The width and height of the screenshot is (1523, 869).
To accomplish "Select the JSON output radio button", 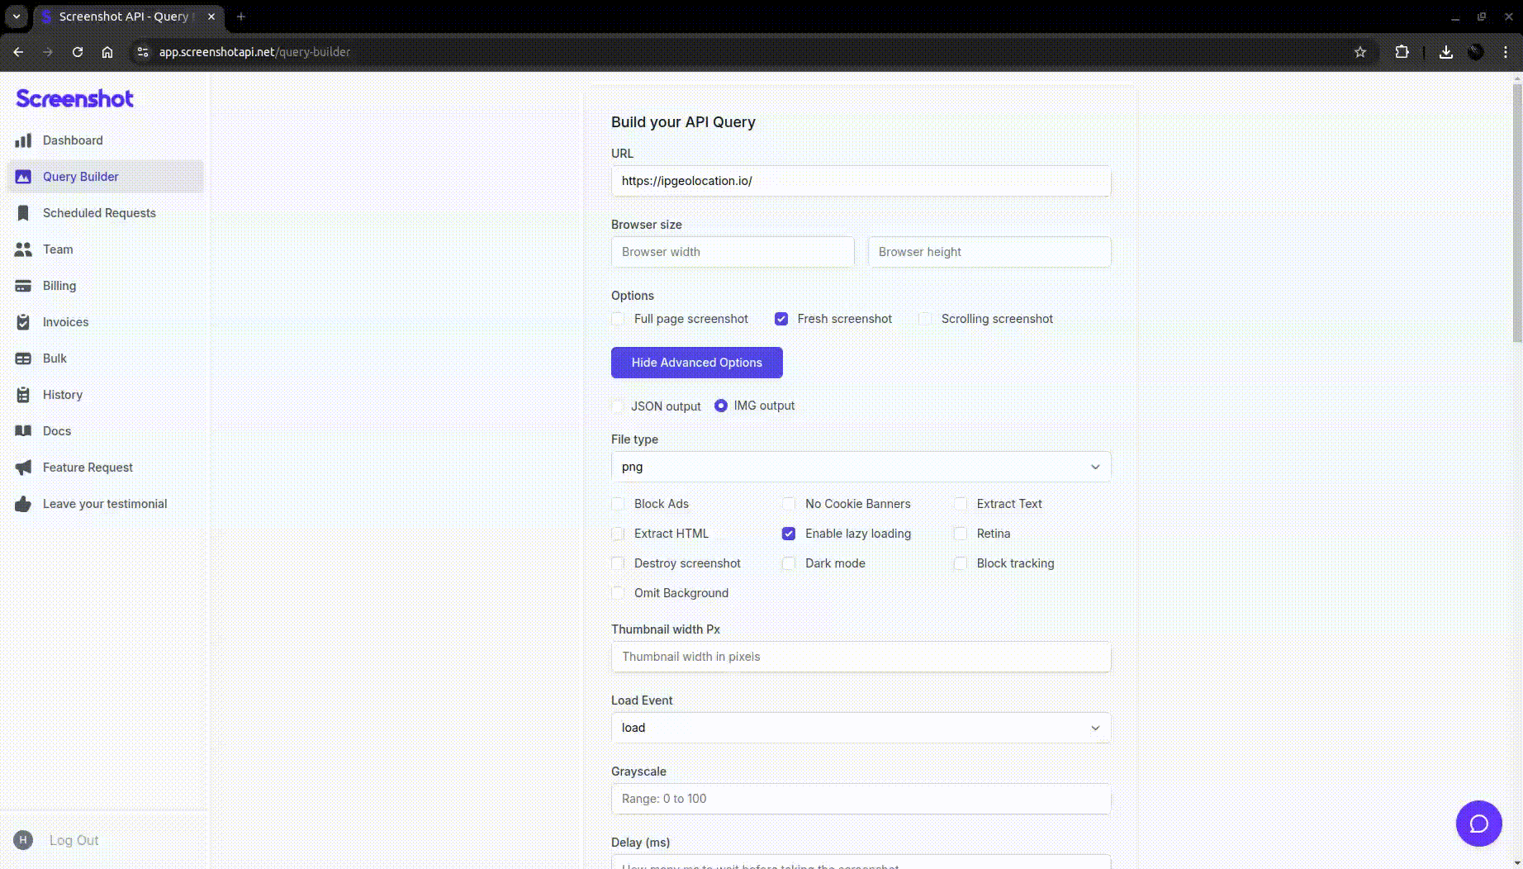I will [618, 406].
